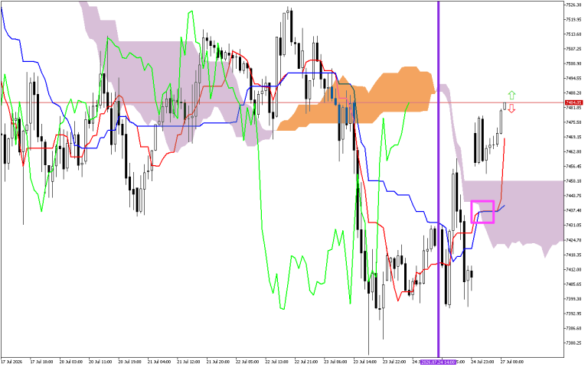The height and width of the screenshot is (367, 588).
Task: Click the 7500.90 price axis label
Action: 574,63
